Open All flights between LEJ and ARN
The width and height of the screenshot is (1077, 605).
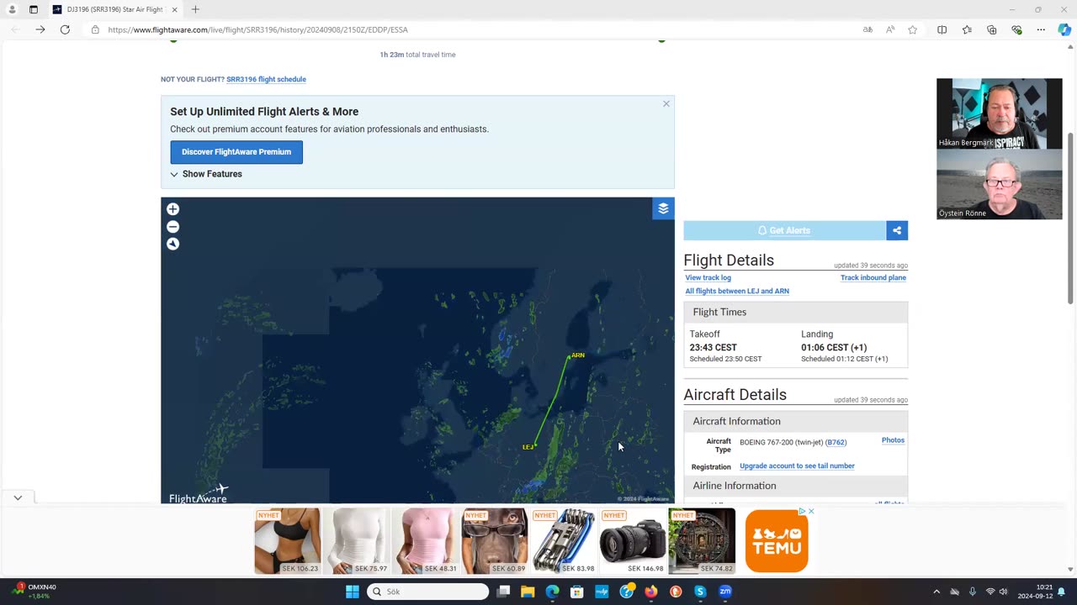coord(737,291)
